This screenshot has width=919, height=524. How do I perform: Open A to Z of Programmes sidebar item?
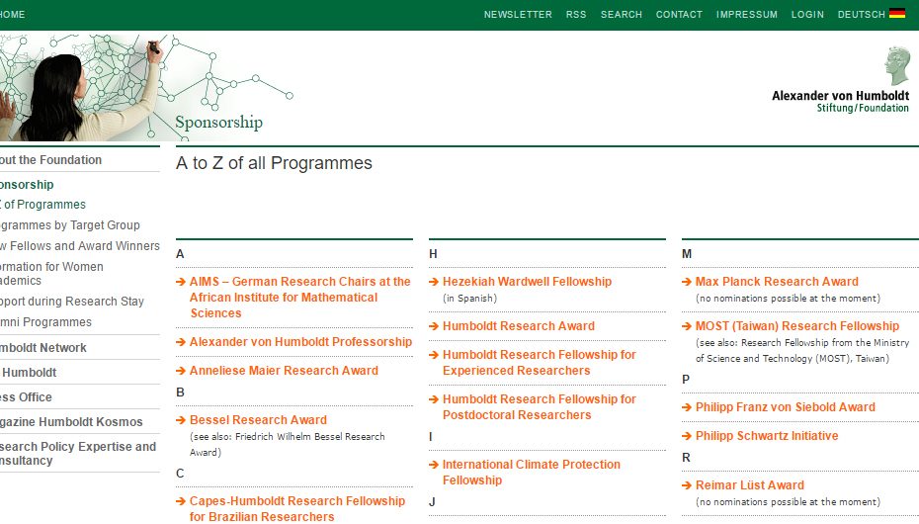pyautogui.click(x=42, y=205)
